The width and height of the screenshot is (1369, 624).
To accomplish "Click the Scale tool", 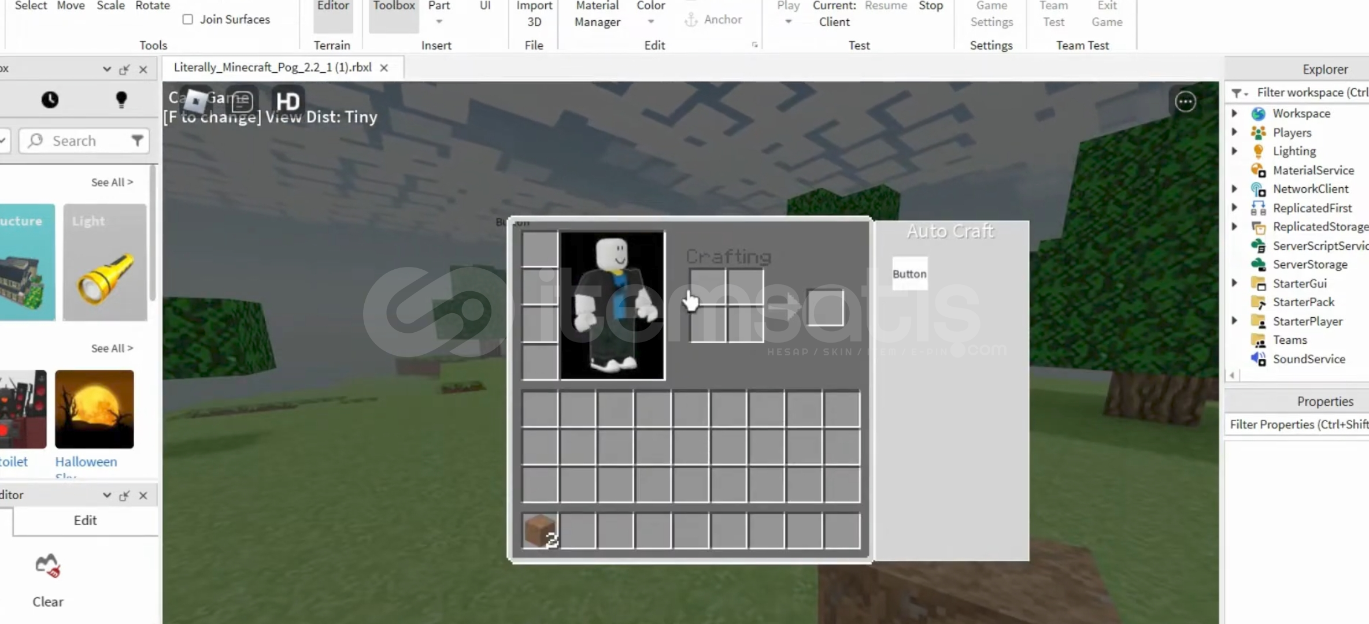I will tap(110, 6).
